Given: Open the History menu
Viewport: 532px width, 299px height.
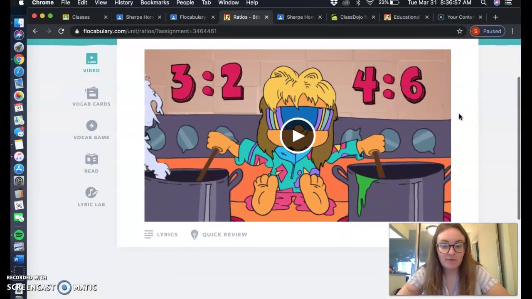Looking at the screenshot, I should 123,3.
